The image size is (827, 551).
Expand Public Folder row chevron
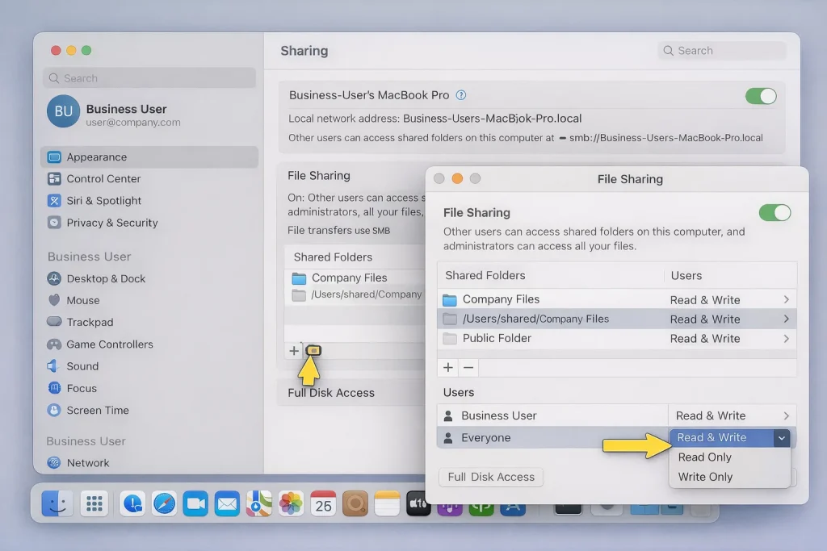tap(787, 339)
